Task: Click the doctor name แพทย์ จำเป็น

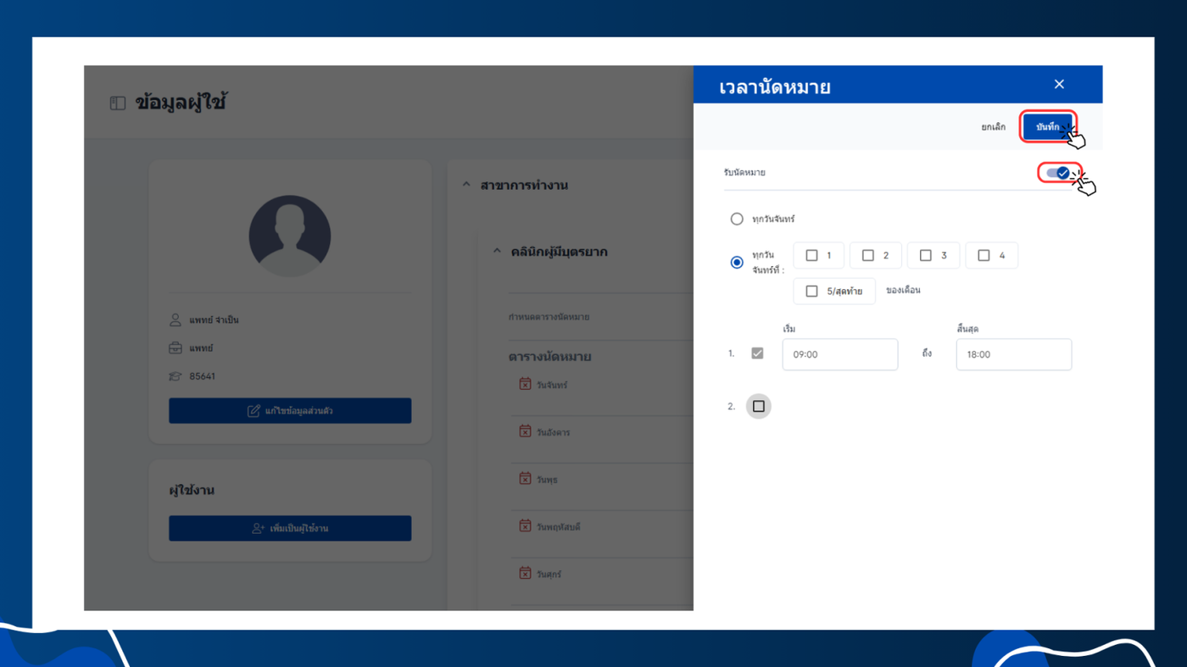Action: tap(214, 320)
